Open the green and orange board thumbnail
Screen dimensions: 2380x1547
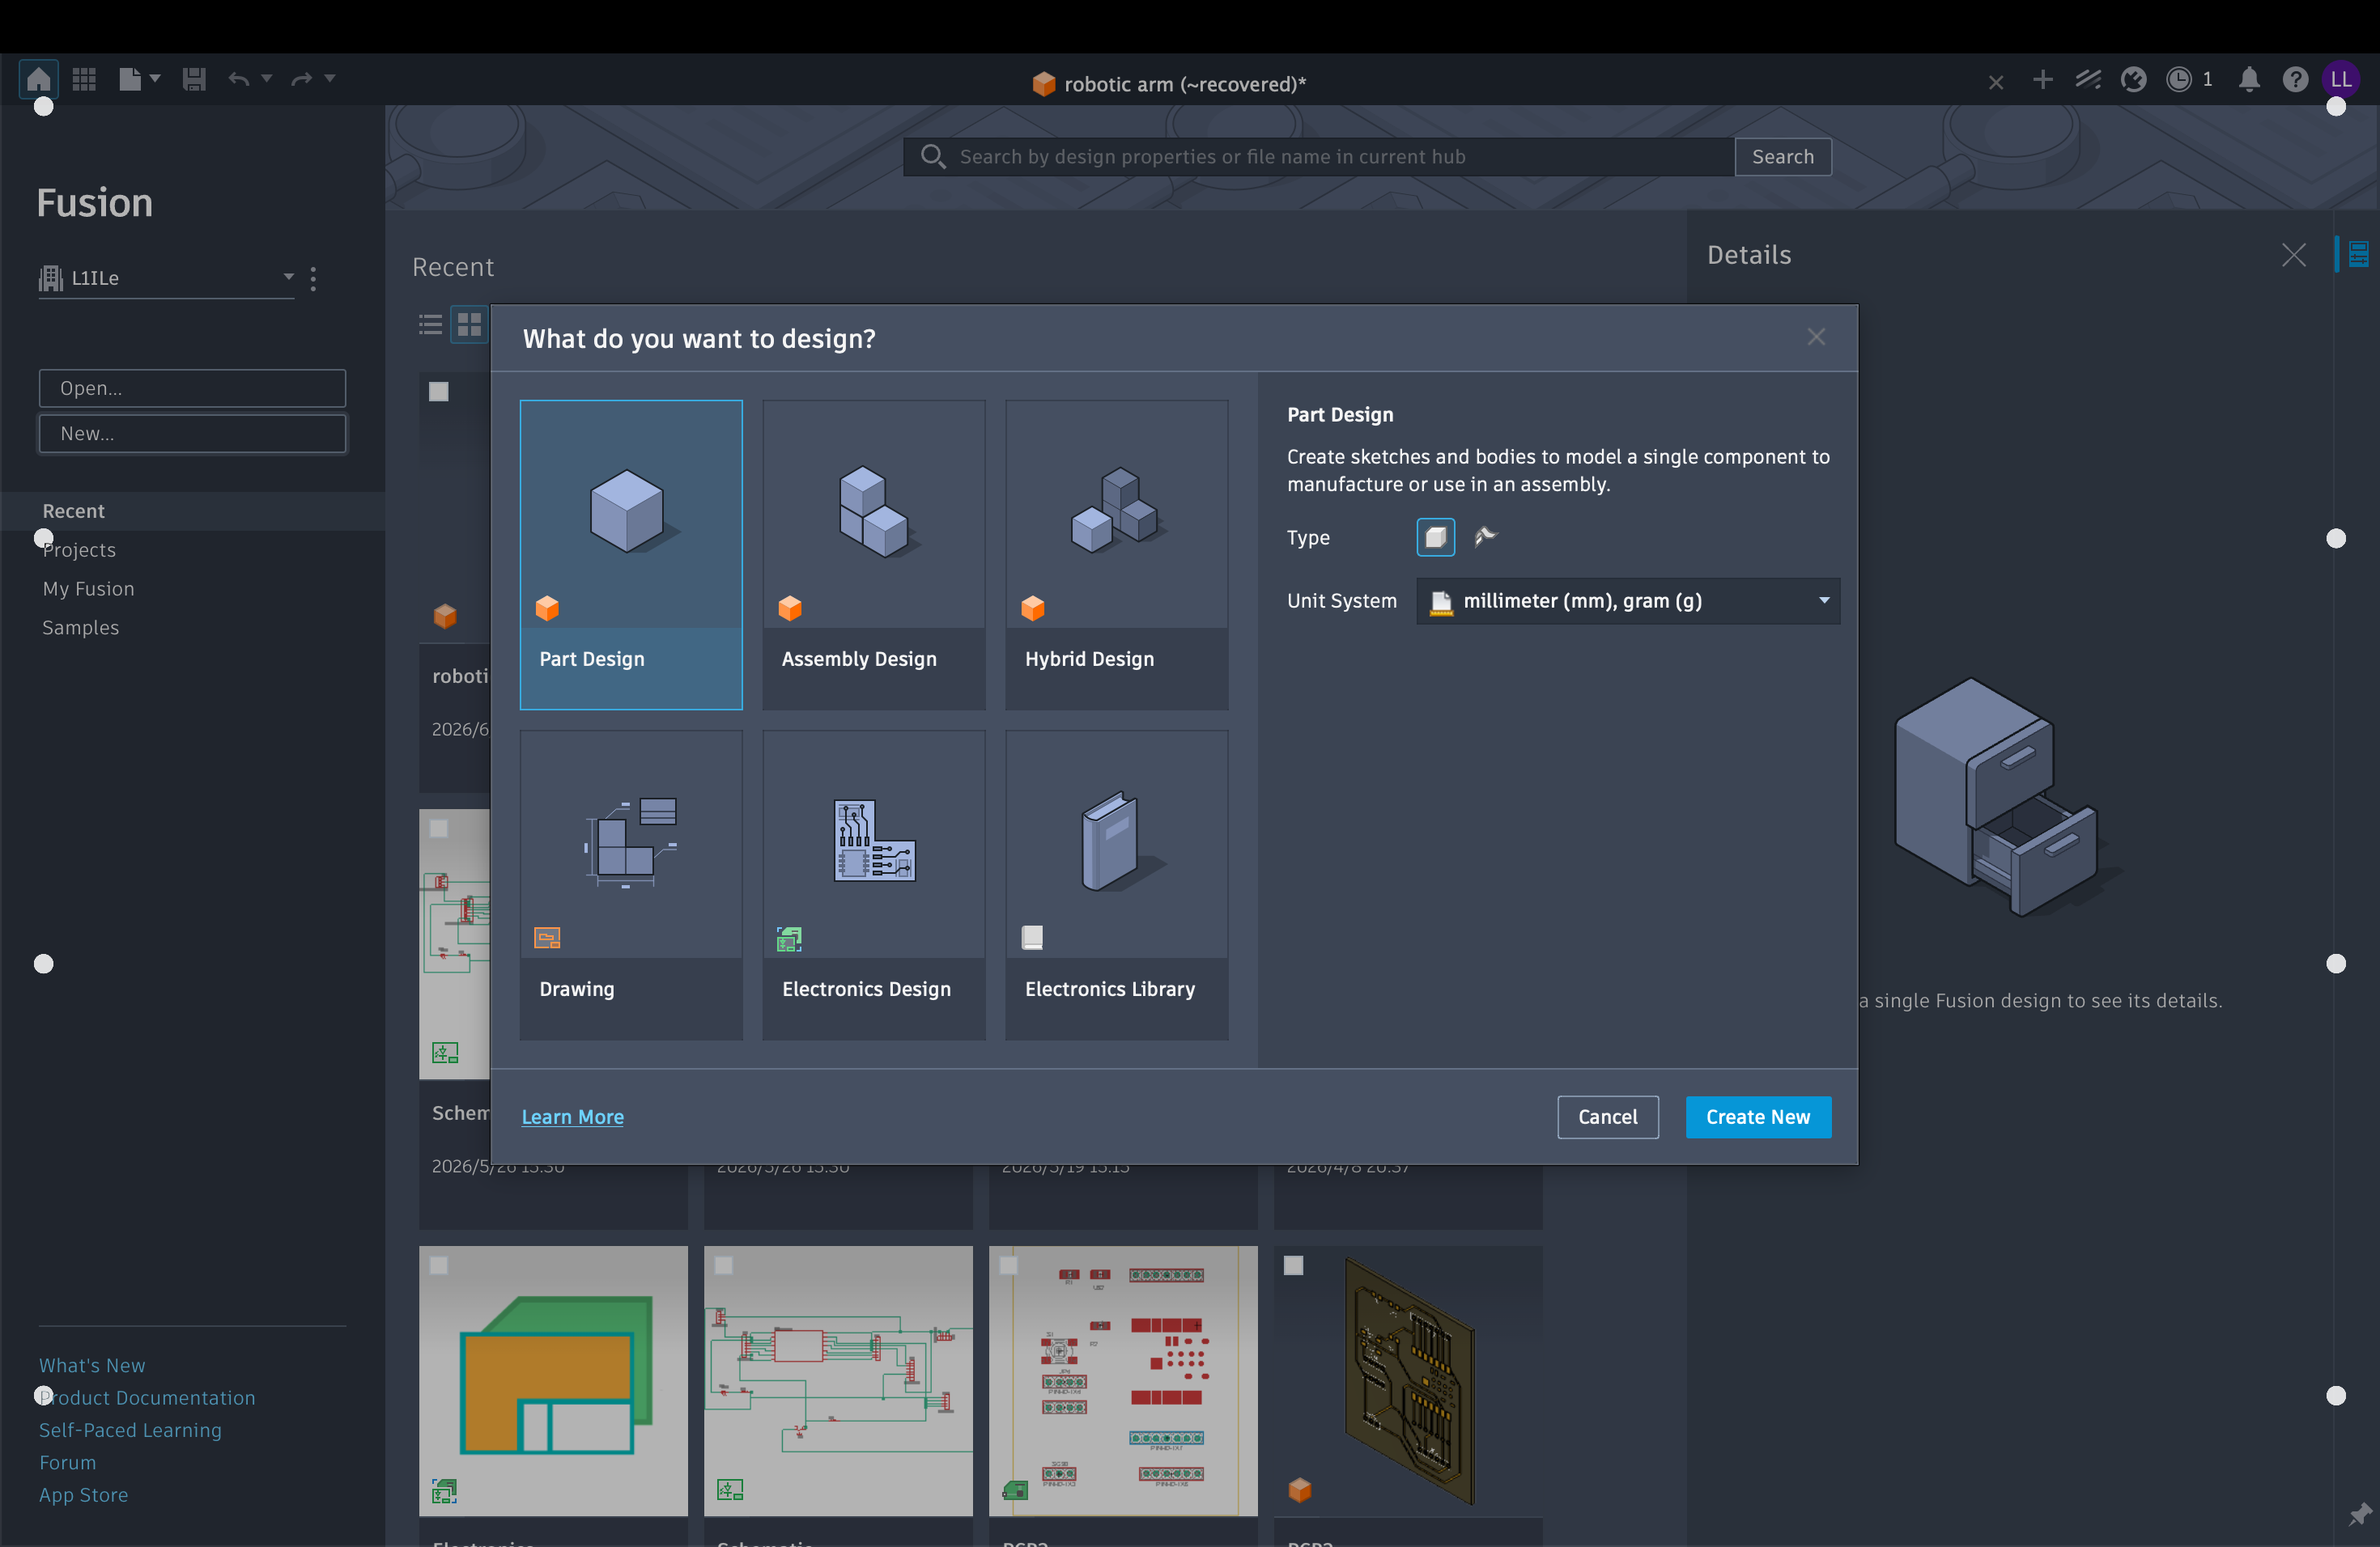tap(553, 1381)
